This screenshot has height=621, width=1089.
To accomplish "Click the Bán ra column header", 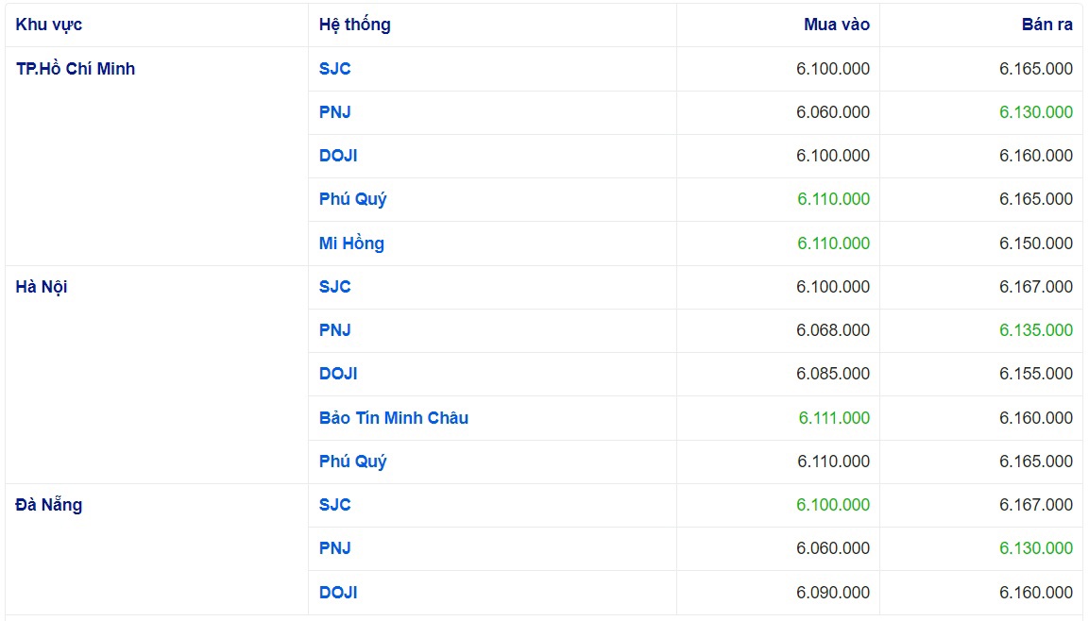I will point(1046,25).
